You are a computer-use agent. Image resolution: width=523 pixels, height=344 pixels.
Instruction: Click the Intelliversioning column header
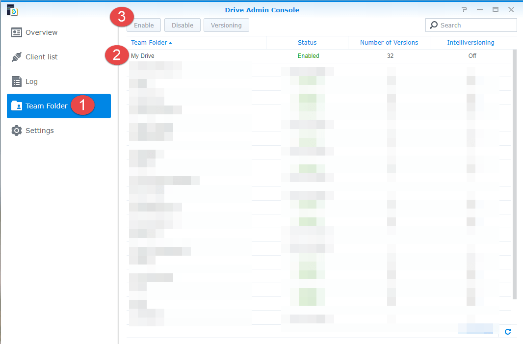(x=470, y=42)
